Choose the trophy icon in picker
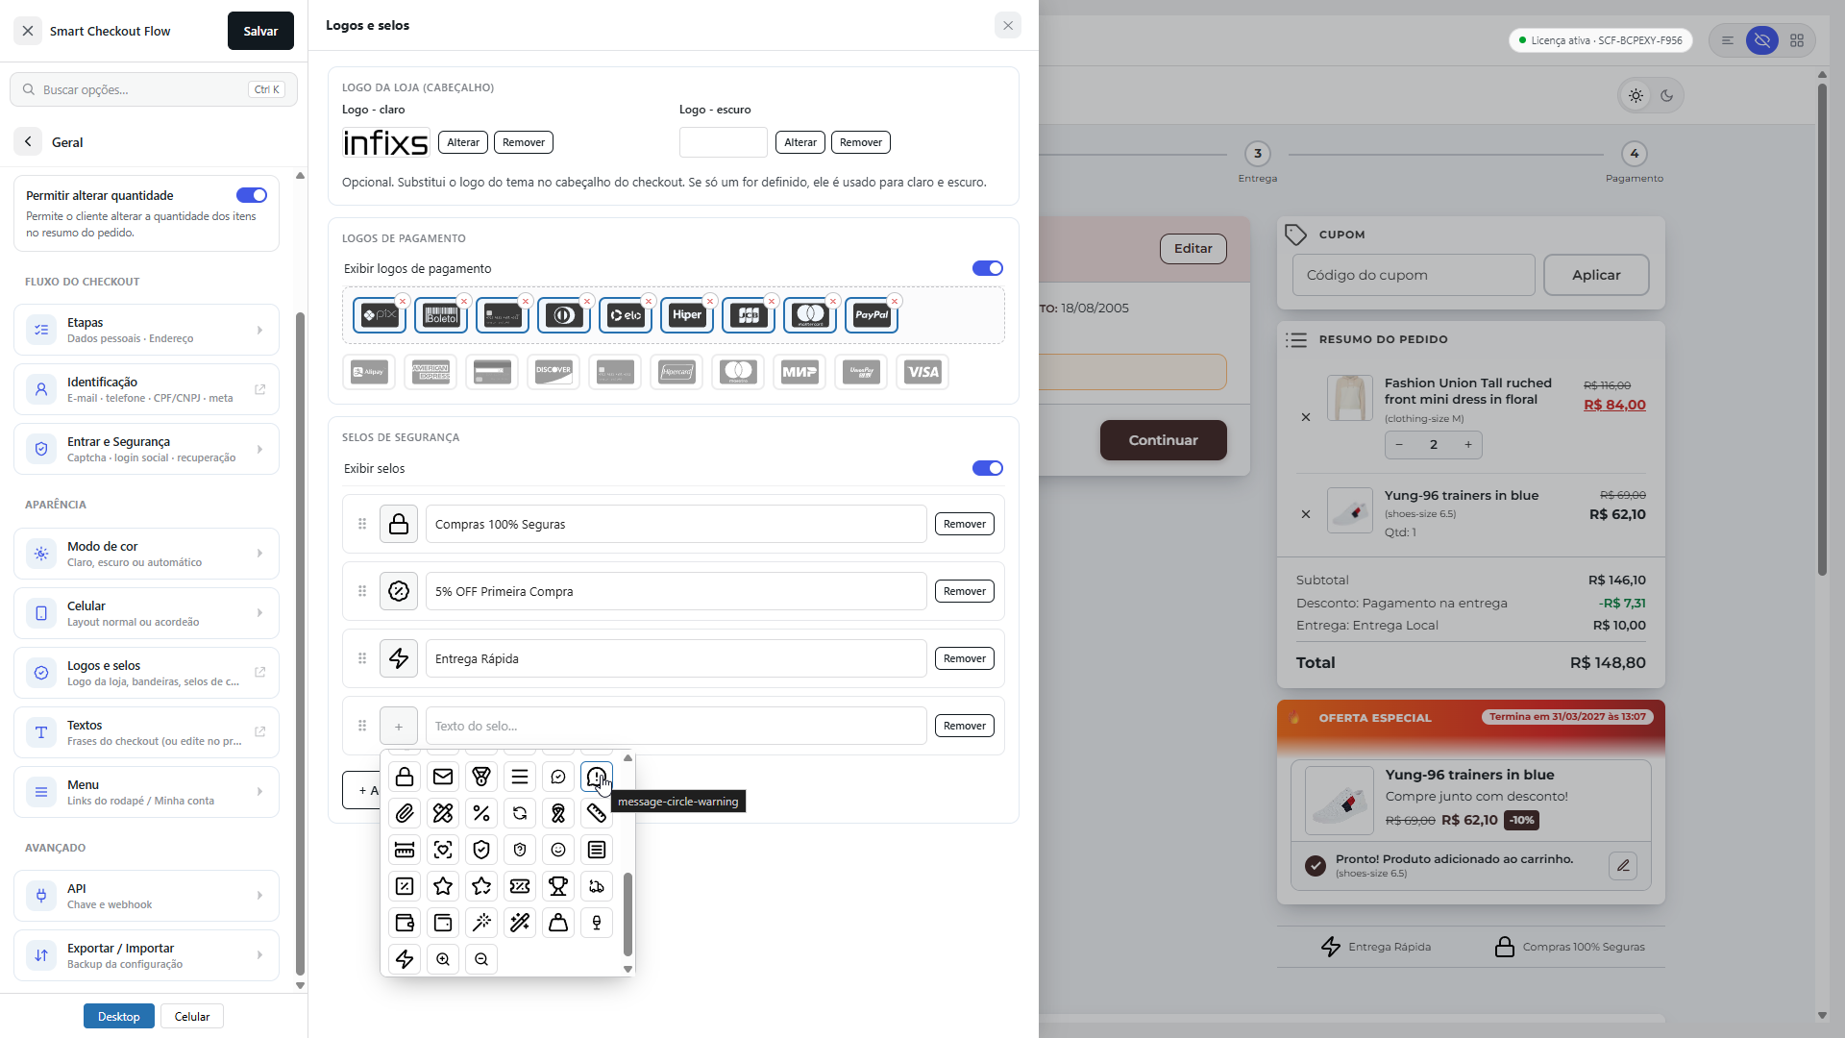 coord(558,886)
